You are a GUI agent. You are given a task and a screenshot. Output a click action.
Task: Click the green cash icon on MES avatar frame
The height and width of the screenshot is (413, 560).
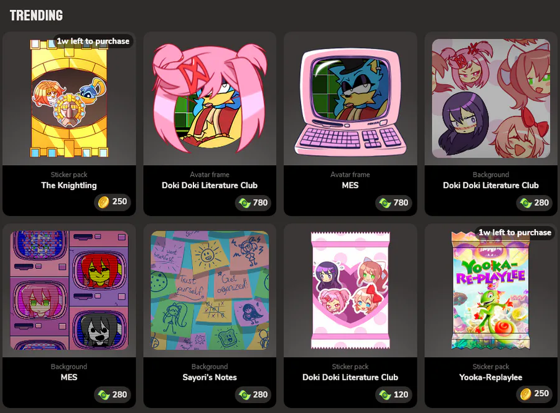click(385, 202)
